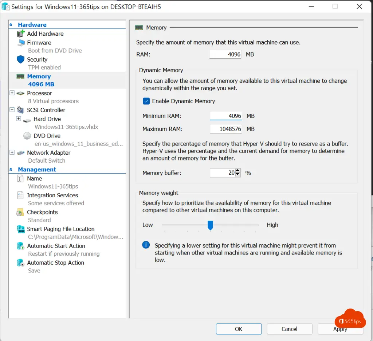This screenshot has height=341, width=373.
Task: Click the Hard Drive icon
Action: [27, 120]
